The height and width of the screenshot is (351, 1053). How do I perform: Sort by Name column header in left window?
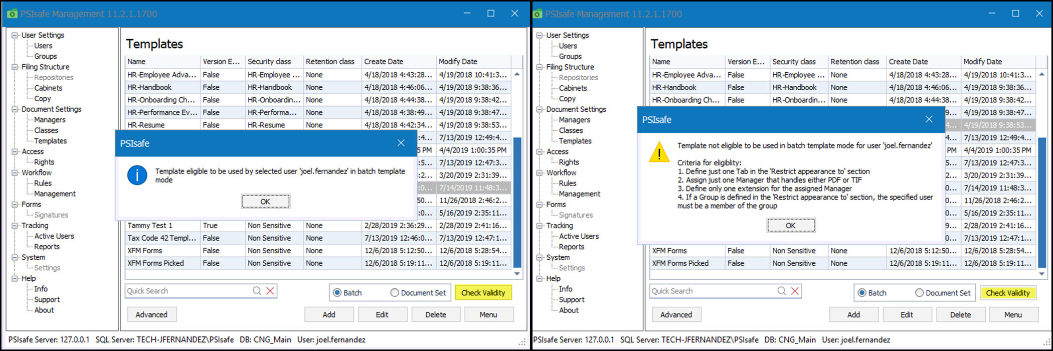tap(162, 62)
